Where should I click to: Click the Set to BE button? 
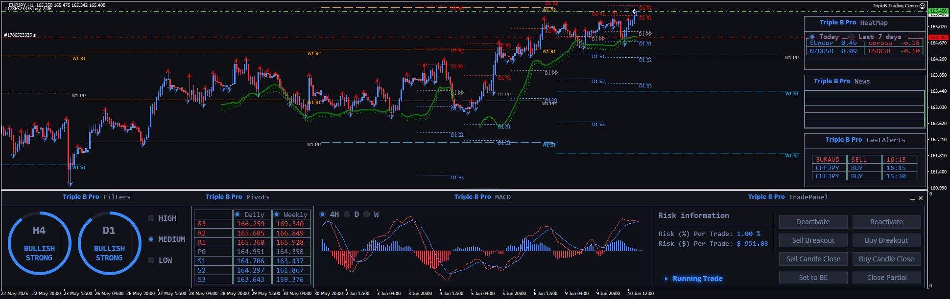tap(813, 278)
